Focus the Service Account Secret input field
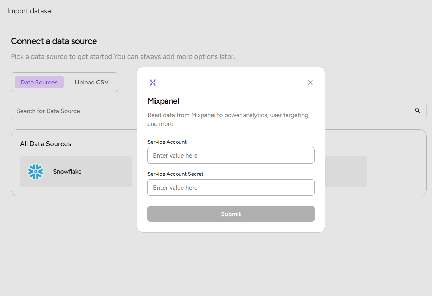Screen dimensions: 432x296 [x=231, y=188]
